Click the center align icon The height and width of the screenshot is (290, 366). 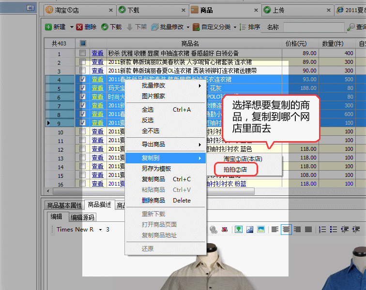(286, 230)
